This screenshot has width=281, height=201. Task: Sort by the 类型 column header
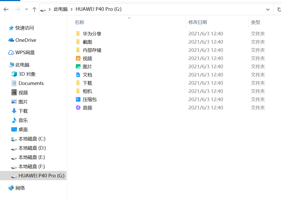(255, 22)
